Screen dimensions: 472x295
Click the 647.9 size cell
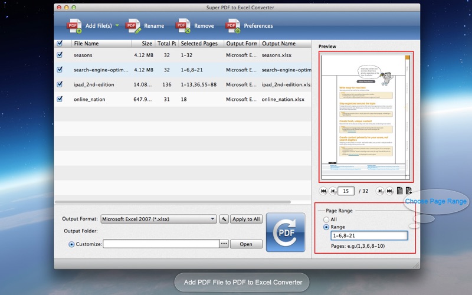click(143, 99)
